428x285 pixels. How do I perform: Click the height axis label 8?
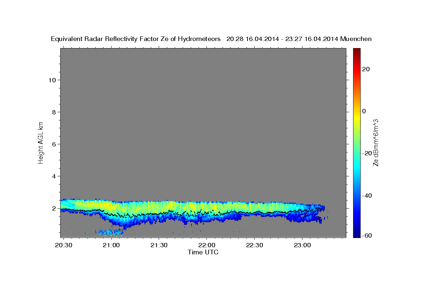(54, 112)
